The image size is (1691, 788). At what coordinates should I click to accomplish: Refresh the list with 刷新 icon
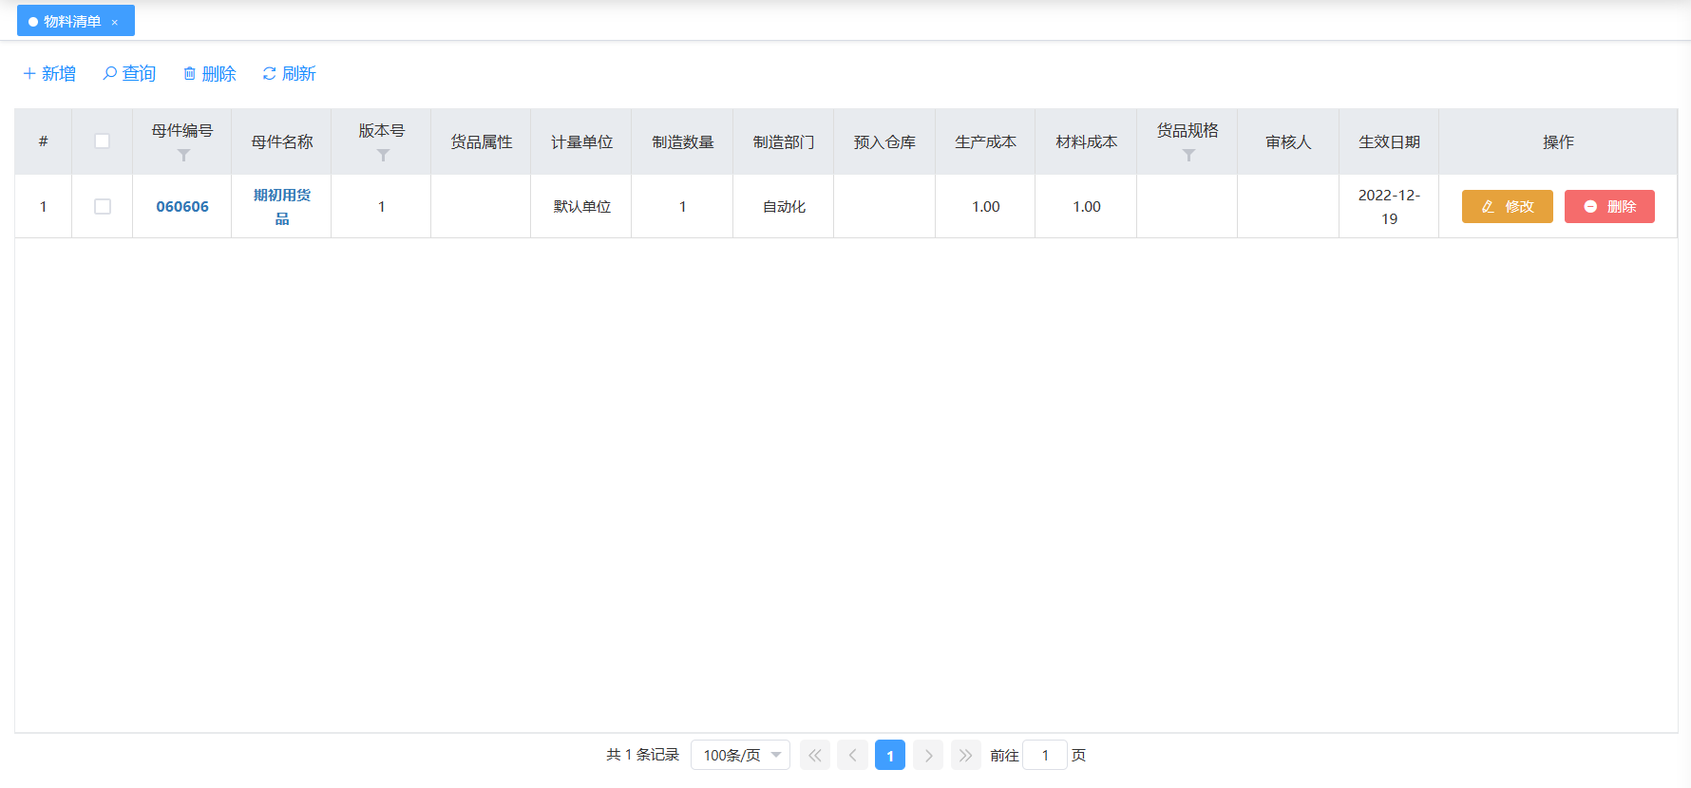[x=270, y=74]
